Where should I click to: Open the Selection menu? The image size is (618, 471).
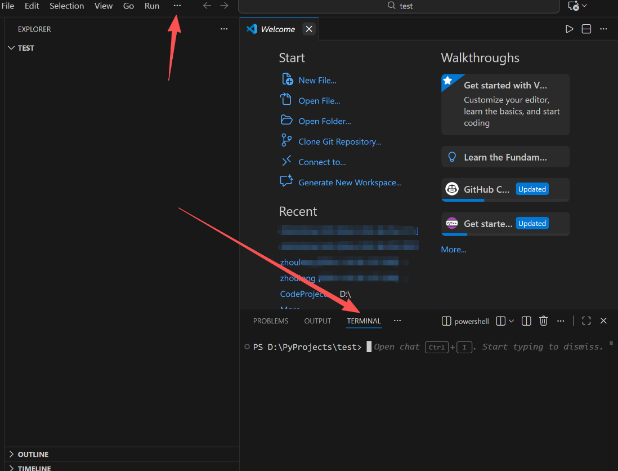(66, 6)
